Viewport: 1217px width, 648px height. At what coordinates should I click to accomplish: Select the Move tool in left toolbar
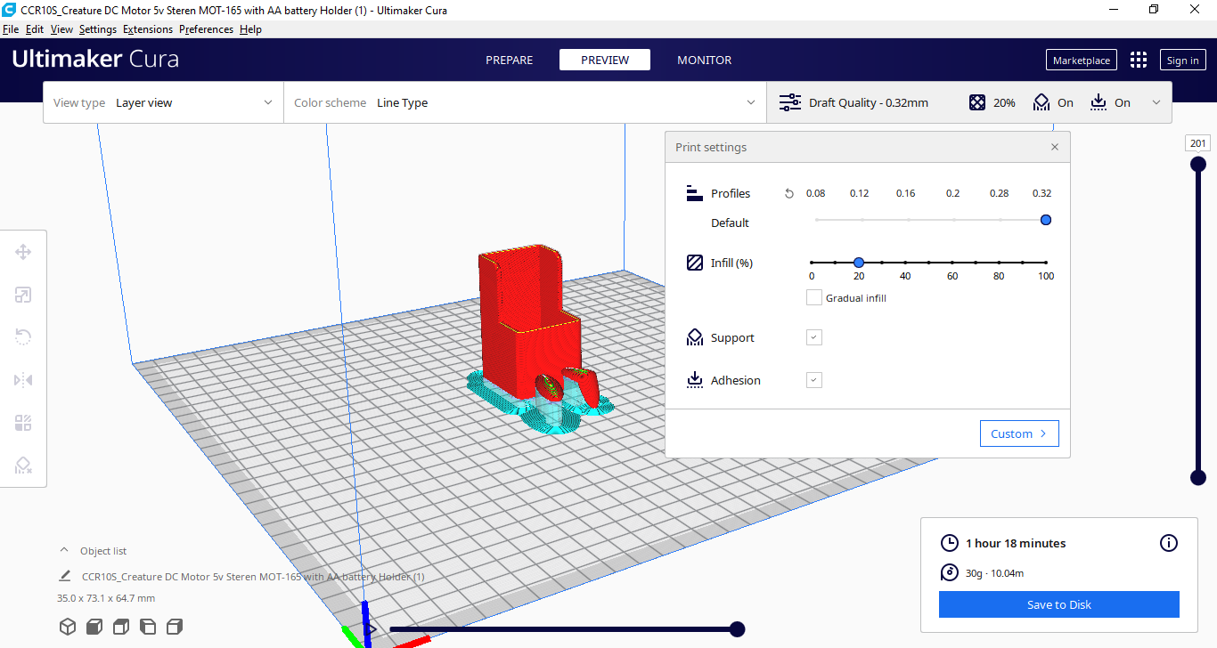tap(23, 252)
